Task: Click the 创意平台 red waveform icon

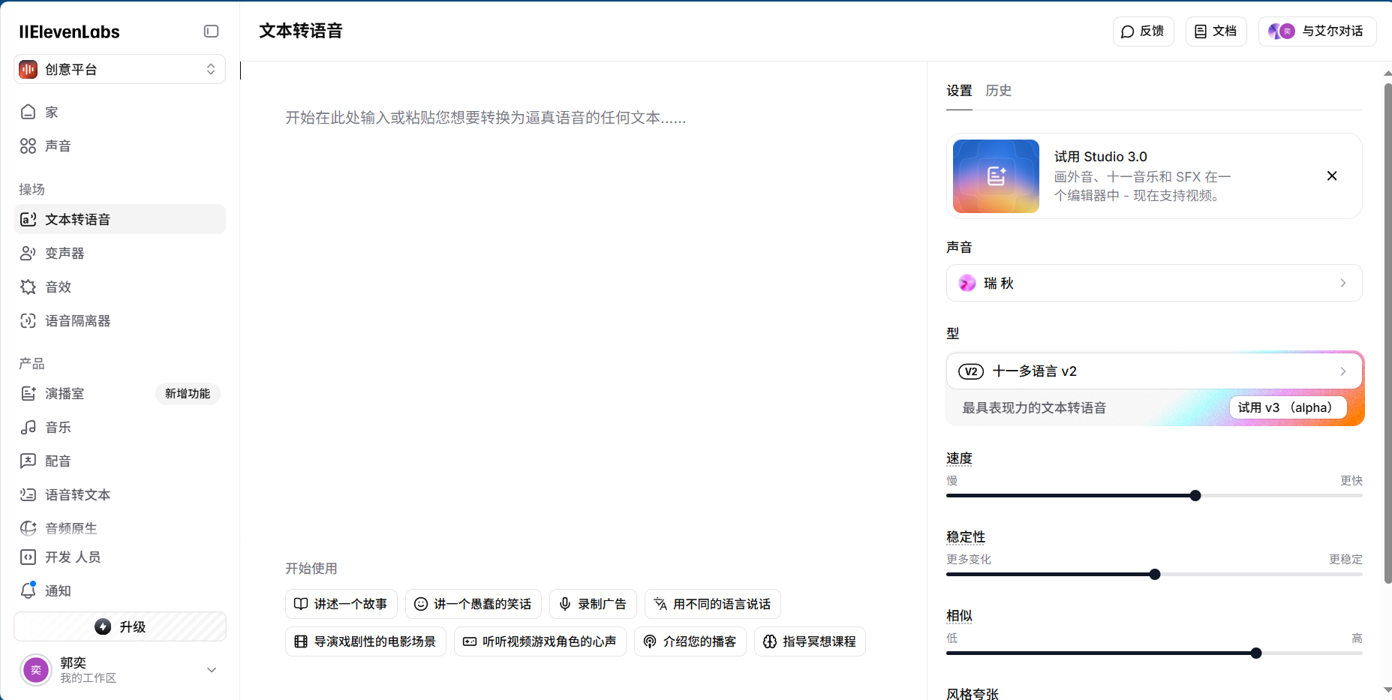Action: pos(29,70)
